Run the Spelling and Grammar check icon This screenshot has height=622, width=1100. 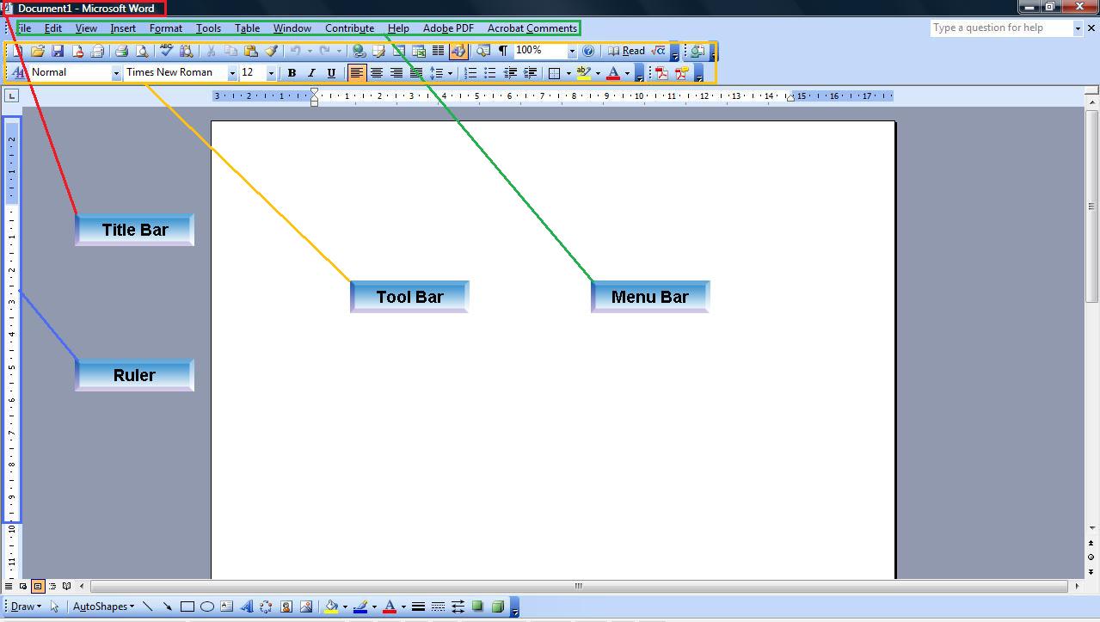(166, 52)
